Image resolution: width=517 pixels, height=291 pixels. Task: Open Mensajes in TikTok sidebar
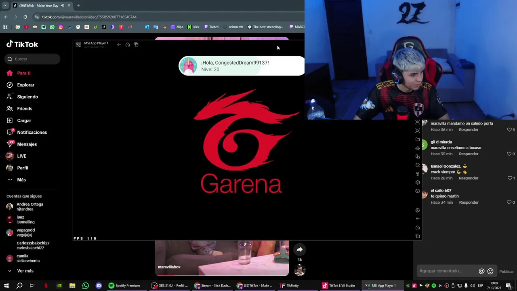click(x=22, y=144)
